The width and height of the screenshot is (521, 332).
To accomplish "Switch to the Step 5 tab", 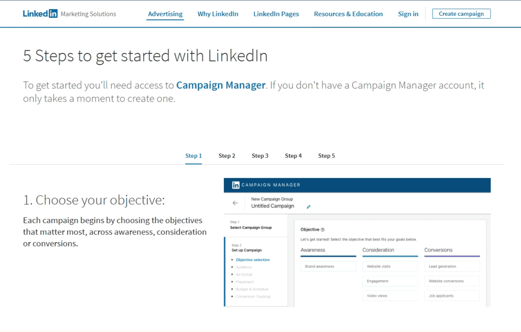I will pyautogui.click(x=326, y=156).
